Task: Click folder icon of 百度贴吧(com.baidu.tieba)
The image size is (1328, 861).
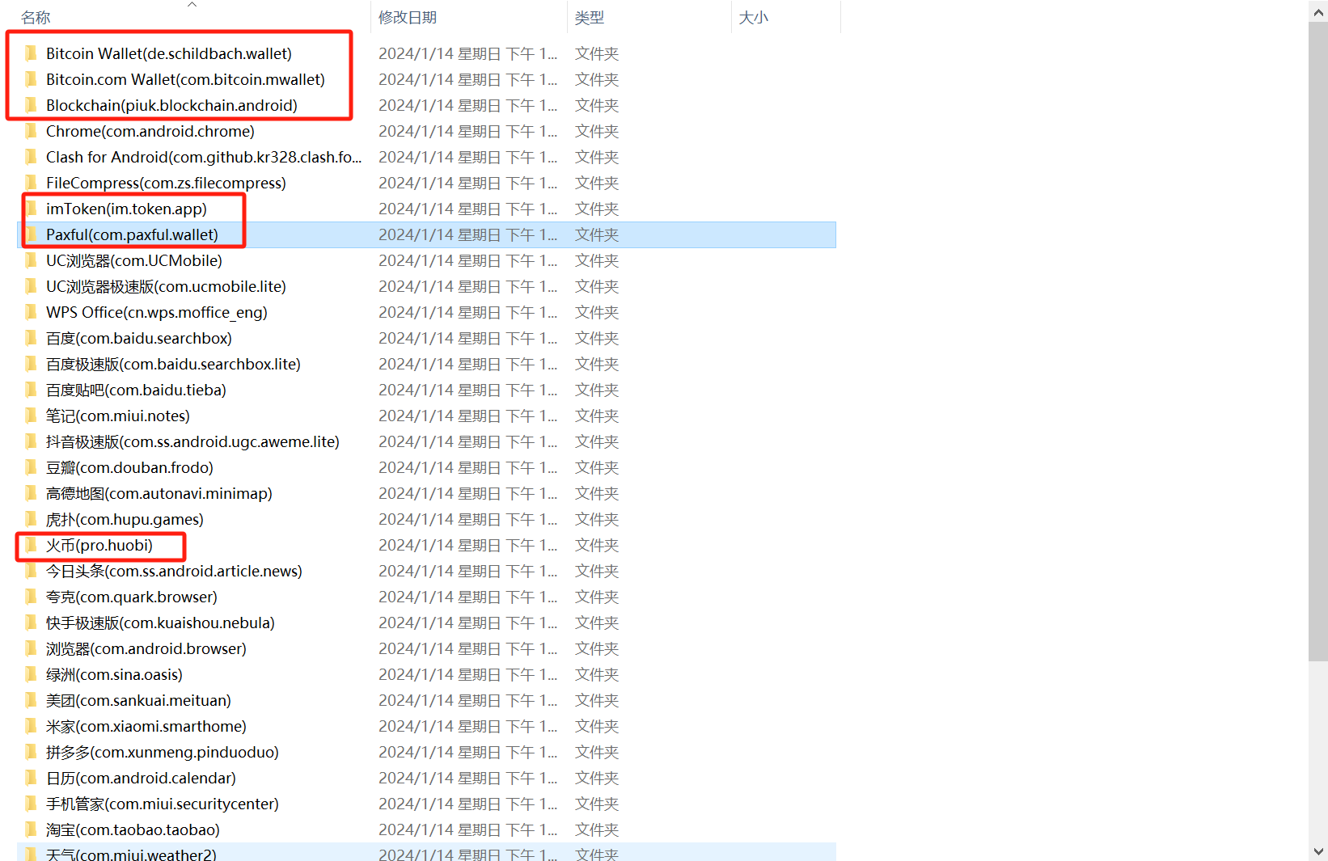Action: 31,390
